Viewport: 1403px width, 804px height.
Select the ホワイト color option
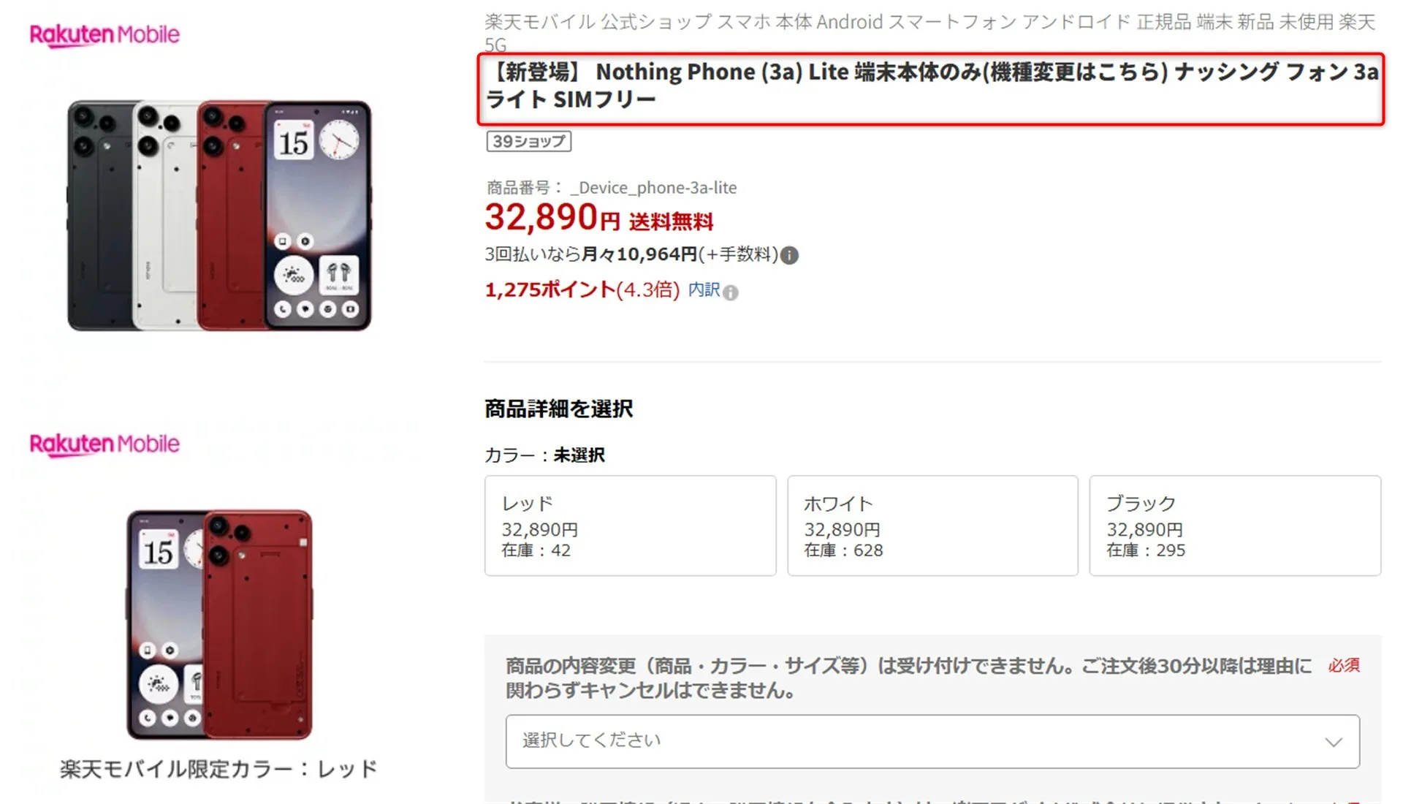click(932, 526)
